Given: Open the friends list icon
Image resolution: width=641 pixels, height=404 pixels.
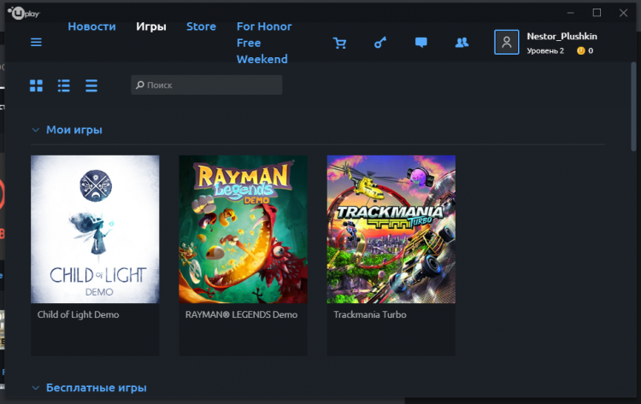Looking at the screenshot, I should pos(462,43).
